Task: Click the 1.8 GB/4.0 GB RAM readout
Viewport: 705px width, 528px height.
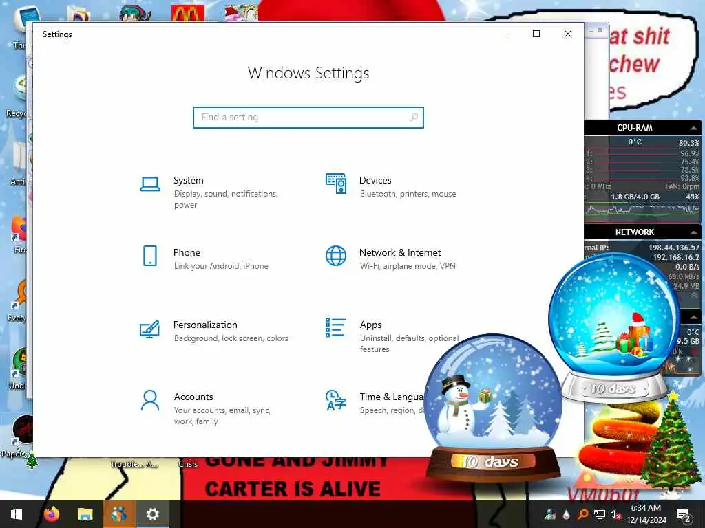Action: click(x=635, y=197)
